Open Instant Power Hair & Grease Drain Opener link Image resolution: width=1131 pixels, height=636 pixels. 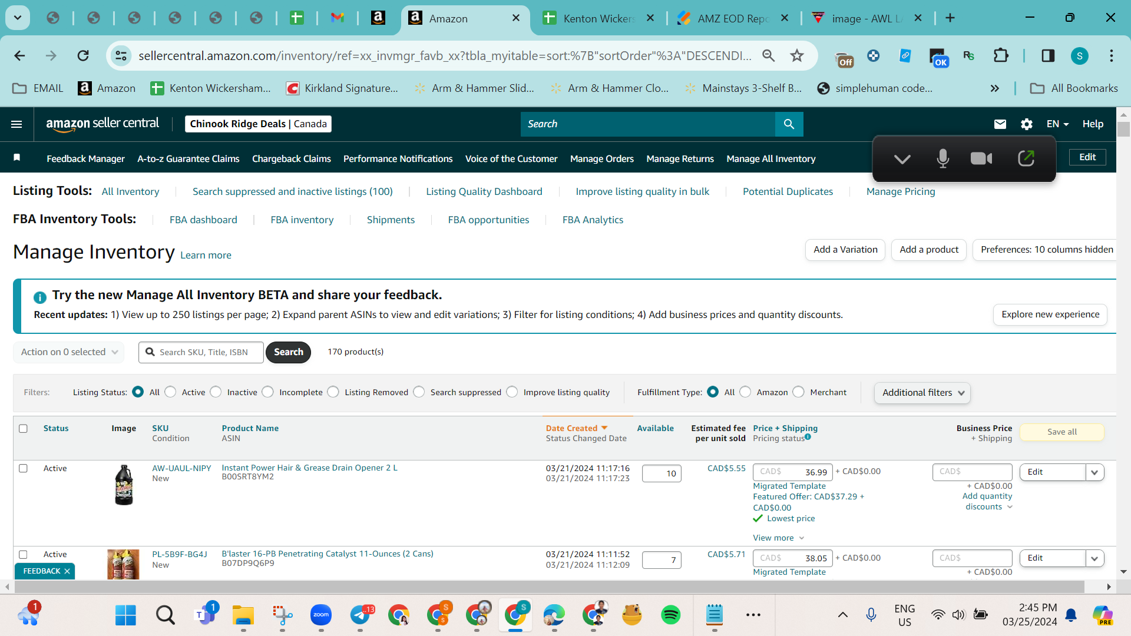[x=309, y=468]
